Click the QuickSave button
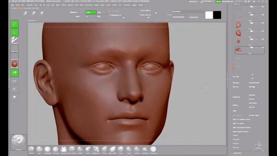Viewport: 277px width, 156px height. 193,1
